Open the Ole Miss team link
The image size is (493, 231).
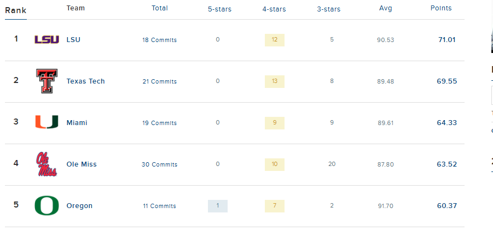(82, 164)
